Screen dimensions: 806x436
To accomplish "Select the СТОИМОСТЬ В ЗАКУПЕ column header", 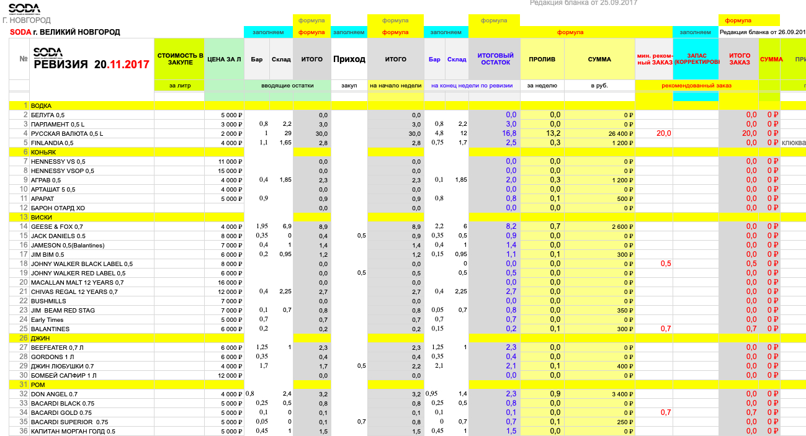I will pyautogui.click(x=179, y=59).
